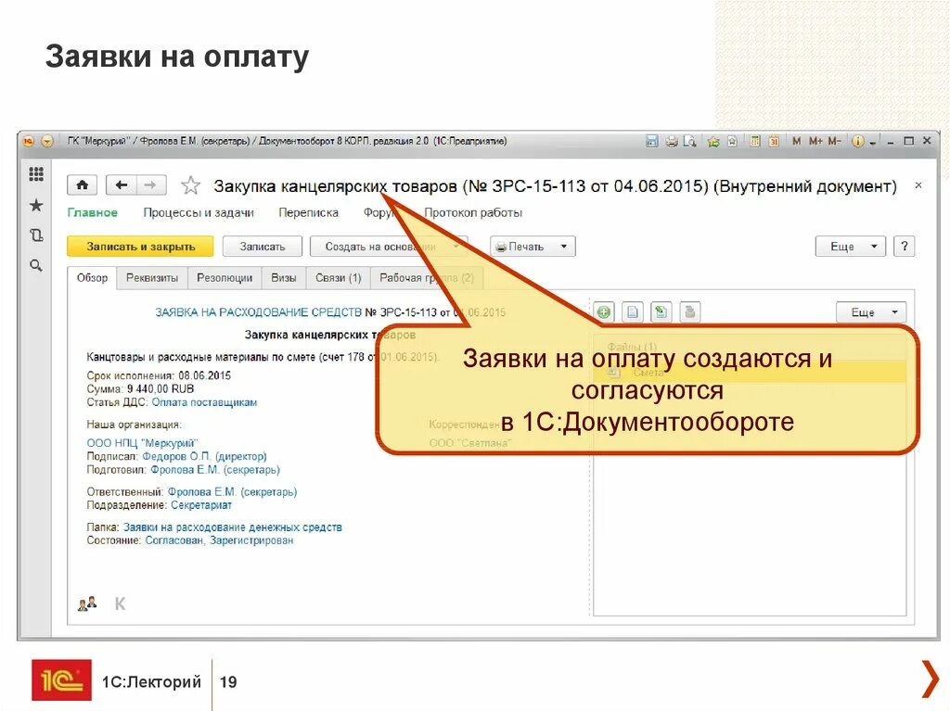The width and height of the screenshot is (950, 711).
Task: Open ООО НПЦ "Меркурий" organization link
Action: click(x=142, y=443)
